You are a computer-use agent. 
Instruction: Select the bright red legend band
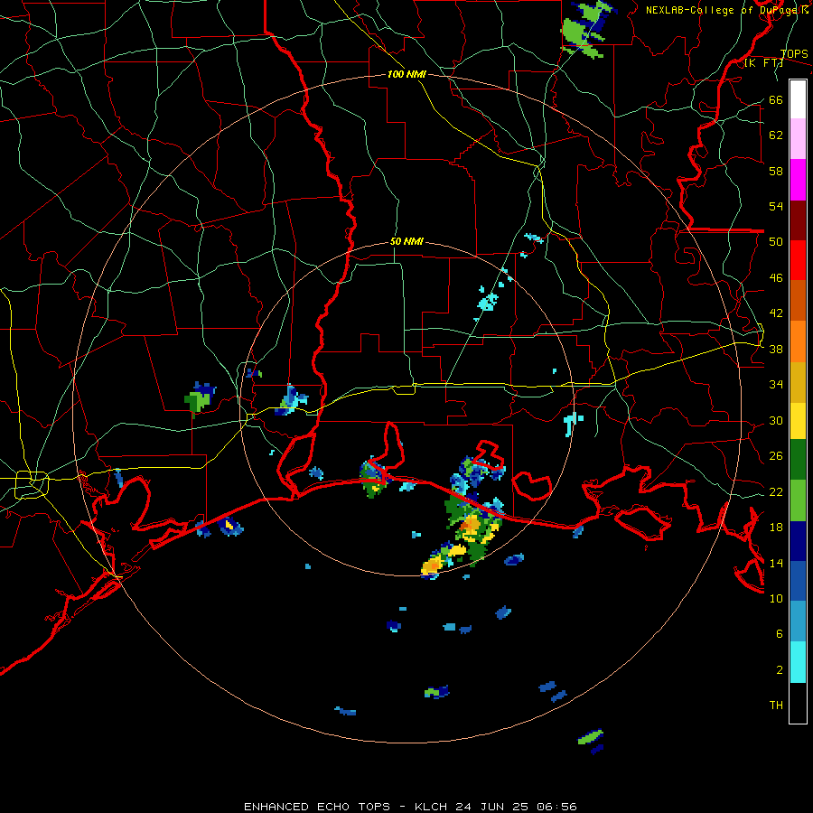798,260
